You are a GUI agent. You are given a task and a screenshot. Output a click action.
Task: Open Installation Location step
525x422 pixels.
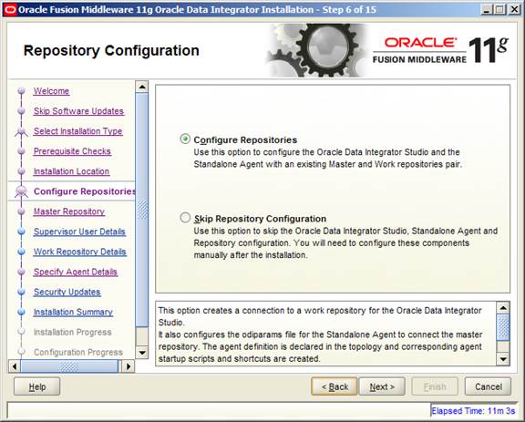(x=71, y=171)
